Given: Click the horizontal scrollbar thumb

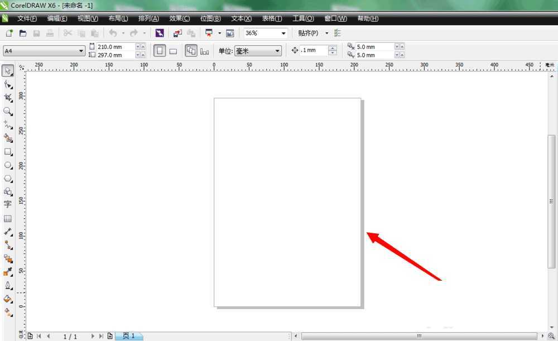Looking at the screenshot, I should coord(419,336).
